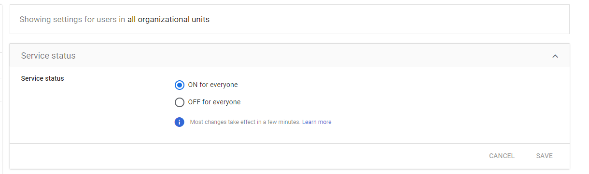Click the SAVE button

point(544,156)
